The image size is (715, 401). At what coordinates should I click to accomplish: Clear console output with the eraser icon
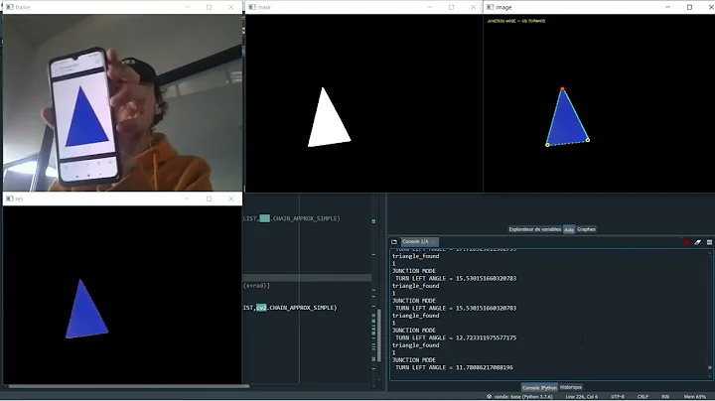tap(698, 242)
